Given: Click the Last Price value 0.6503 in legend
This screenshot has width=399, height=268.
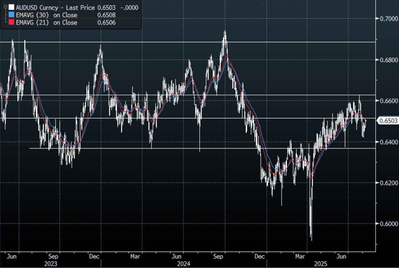Looking at the screenshot, I should point(105,7).
